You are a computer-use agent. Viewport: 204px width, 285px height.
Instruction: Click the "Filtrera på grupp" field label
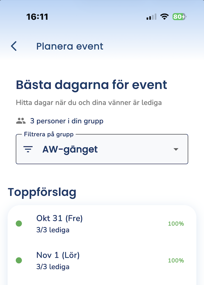49,134
